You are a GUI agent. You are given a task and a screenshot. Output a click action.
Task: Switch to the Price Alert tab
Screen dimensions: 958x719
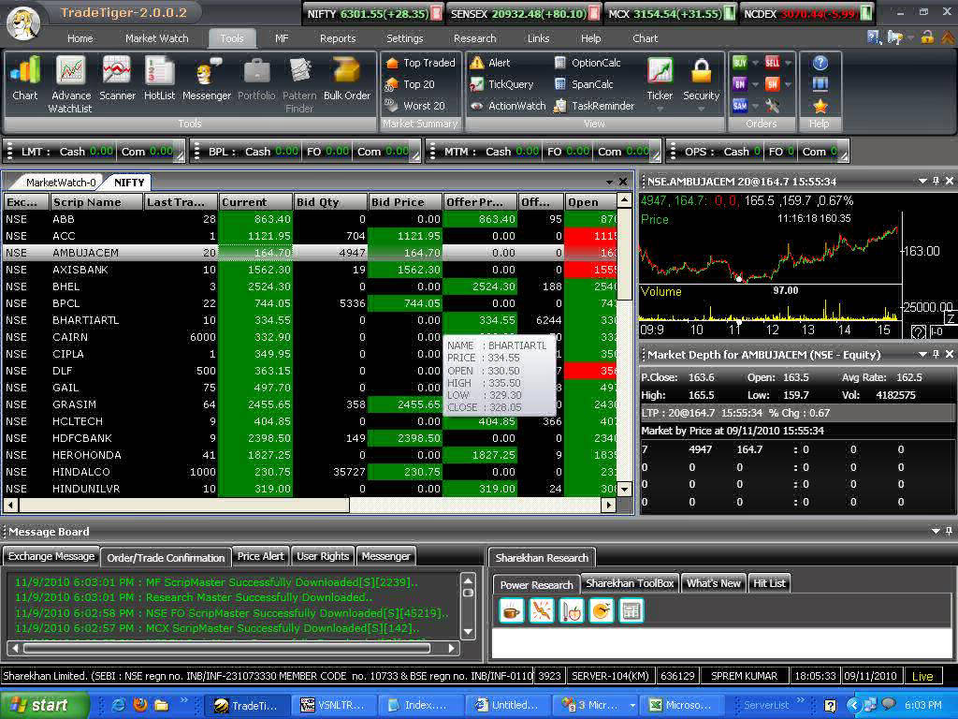261,556
